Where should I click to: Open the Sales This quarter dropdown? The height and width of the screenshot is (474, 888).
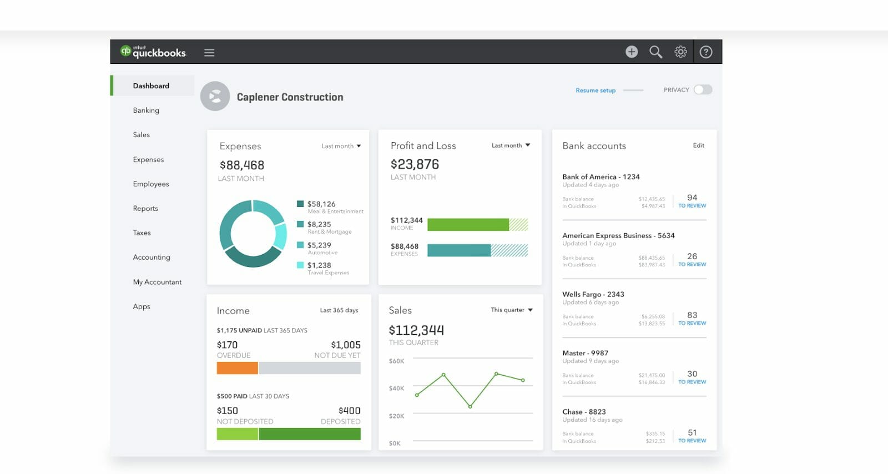(x=512, y=310)
